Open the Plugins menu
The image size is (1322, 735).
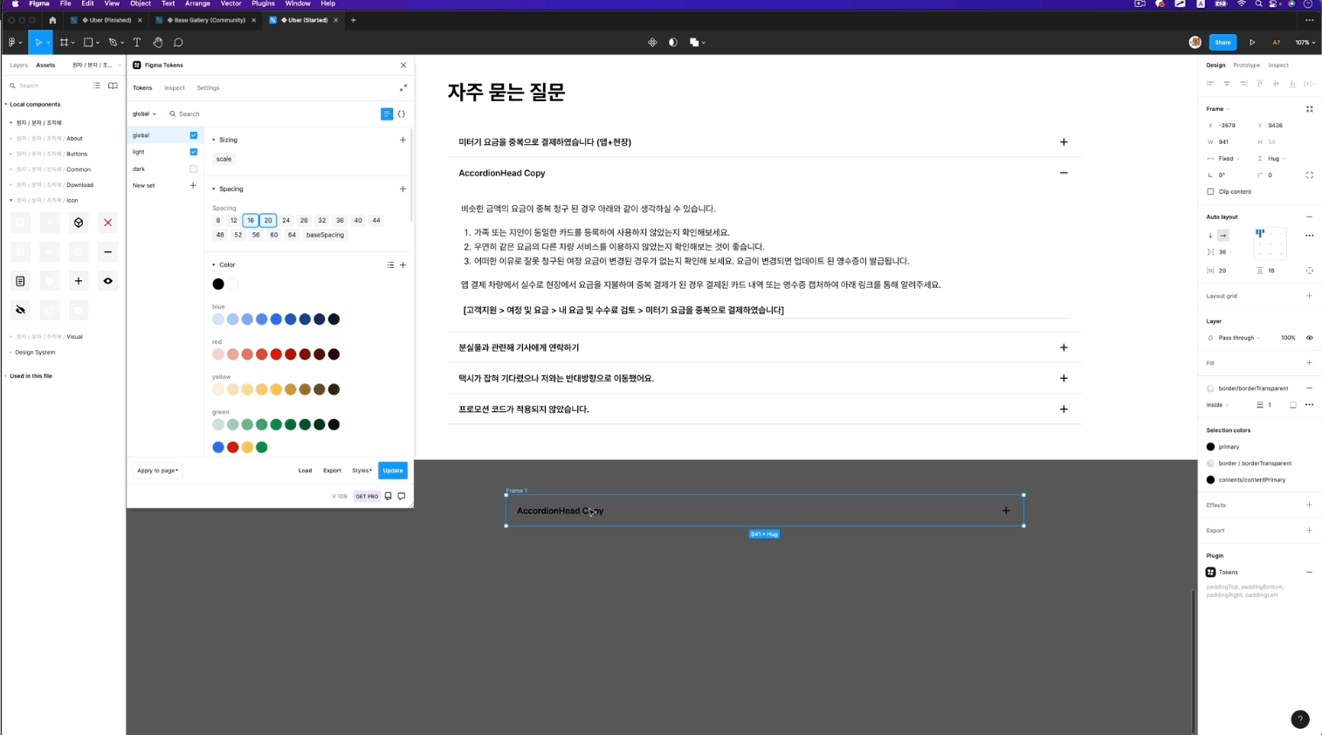263,3
